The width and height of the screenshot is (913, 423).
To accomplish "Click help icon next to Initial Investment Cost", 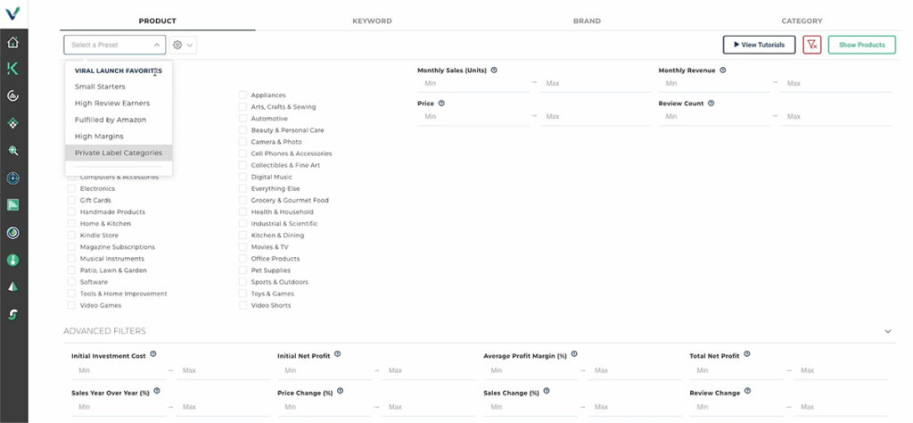I will [x=153, y=353].
